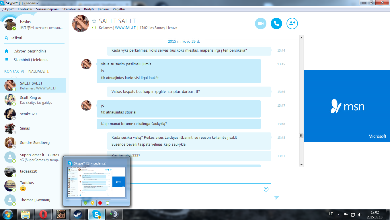
Task: Switch to the KONTAKTAI tab
Action: coord(14,71)
